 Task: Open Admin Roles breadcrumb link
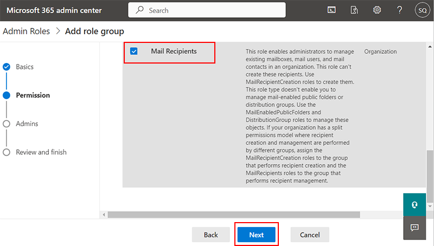(26, 31)
